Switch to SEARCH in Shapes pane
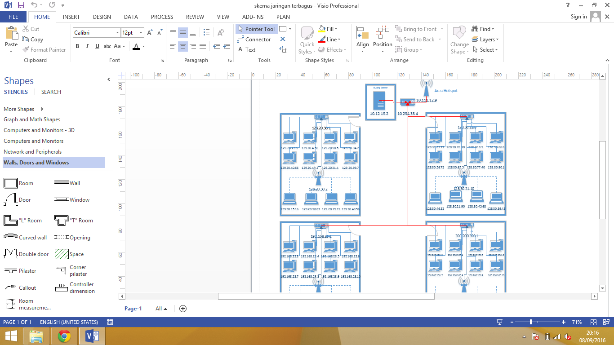 [51, 92]
